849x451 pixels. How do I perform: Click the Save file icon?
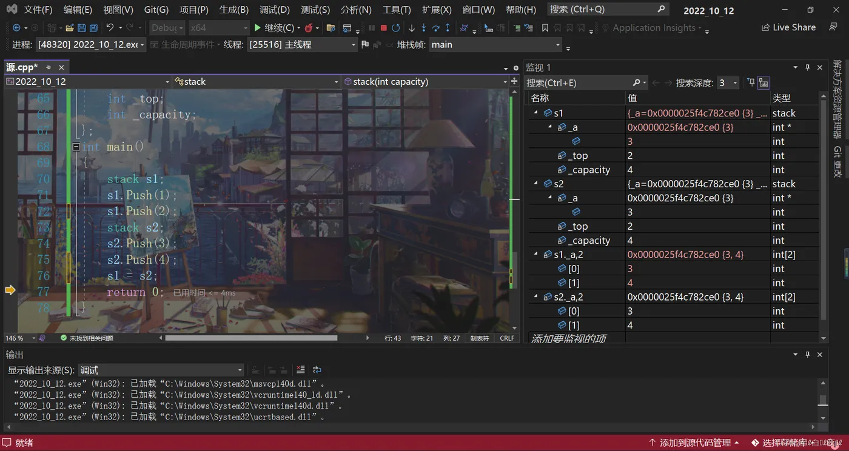click(82, 28)
